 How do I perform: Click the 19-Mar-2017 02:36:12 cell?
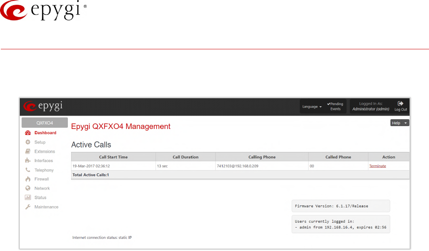(114, 166)
